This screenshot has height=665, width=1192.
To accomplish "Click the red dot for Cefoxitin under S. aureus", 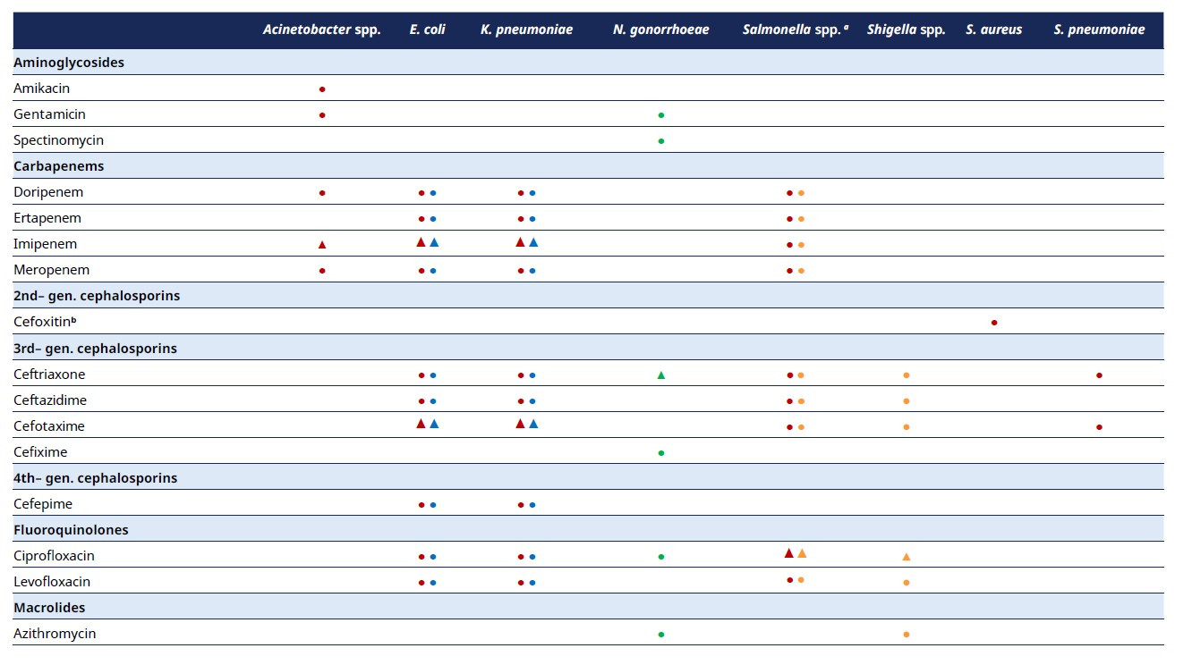I will click(x=994, y=323).
